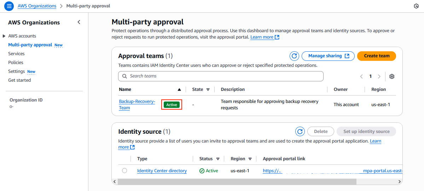The height and width of the screenshot is (191, 424).
Task: Open Settings in the sidebar
Action: coord(17,71)
